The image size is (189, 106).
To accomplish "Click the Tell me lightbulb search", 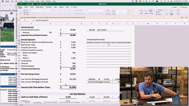I will [x=74, y=7].
